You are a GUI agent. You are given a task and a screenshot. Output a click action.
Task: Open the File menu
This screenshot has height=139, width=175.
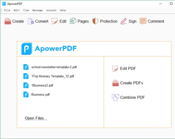(7, 10)
